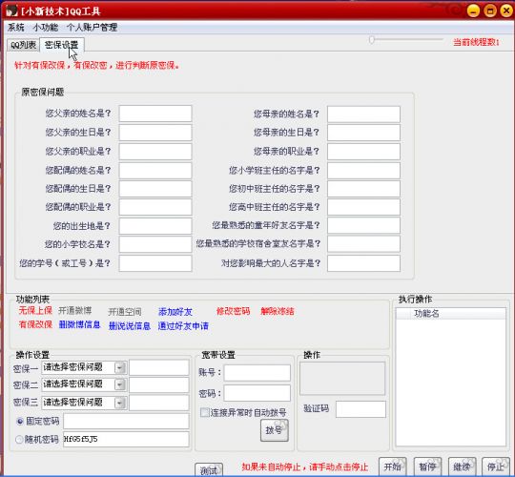
Task: Click the app icon in title bar
Action: (11, 10)
